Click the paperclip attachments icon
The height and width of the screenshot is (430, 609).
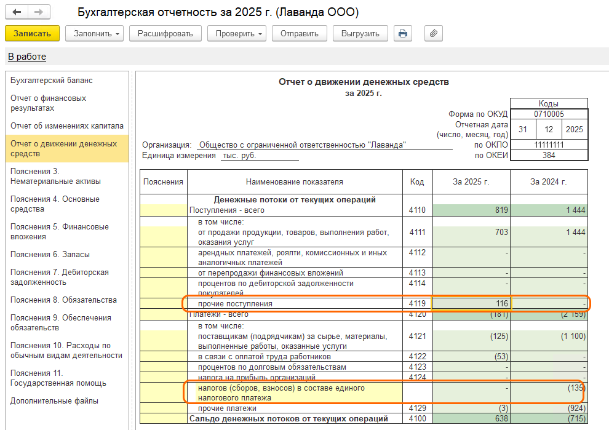coord(434,33)
